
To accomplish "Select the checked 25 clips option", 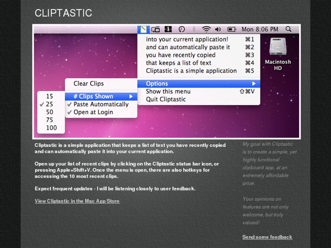I will click(51, 104).
